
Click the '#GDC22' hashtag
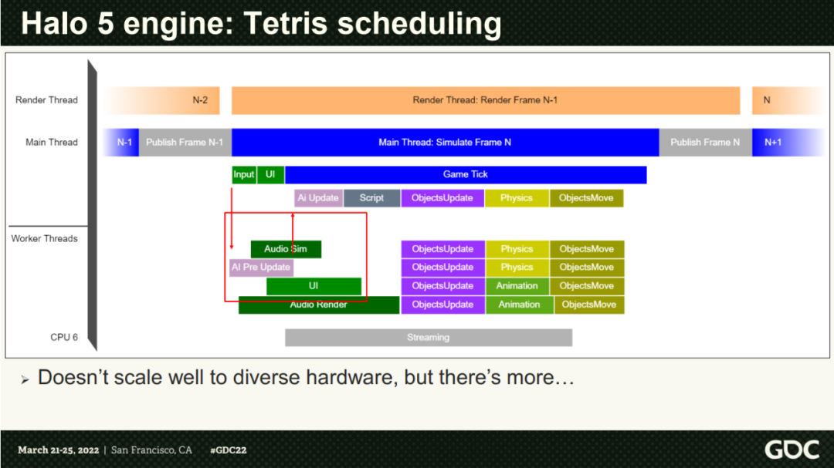[x=228, y=450]
